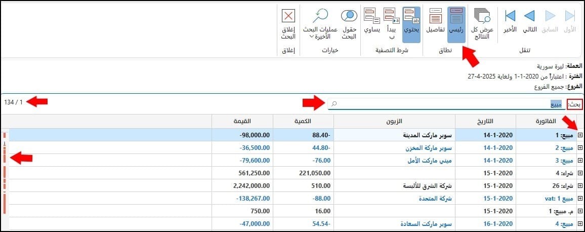Click the الزبون column header

point(394,122)
